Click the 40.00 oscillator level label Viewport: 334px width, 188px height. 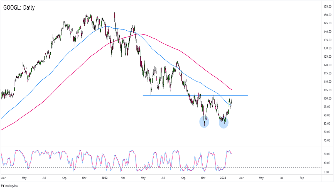(x=326, y=163)
